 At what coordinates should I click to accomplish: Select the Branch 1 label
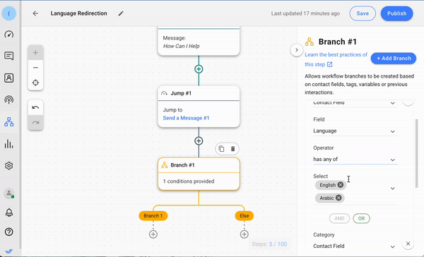pyautogui.click(x=153, y=215)
